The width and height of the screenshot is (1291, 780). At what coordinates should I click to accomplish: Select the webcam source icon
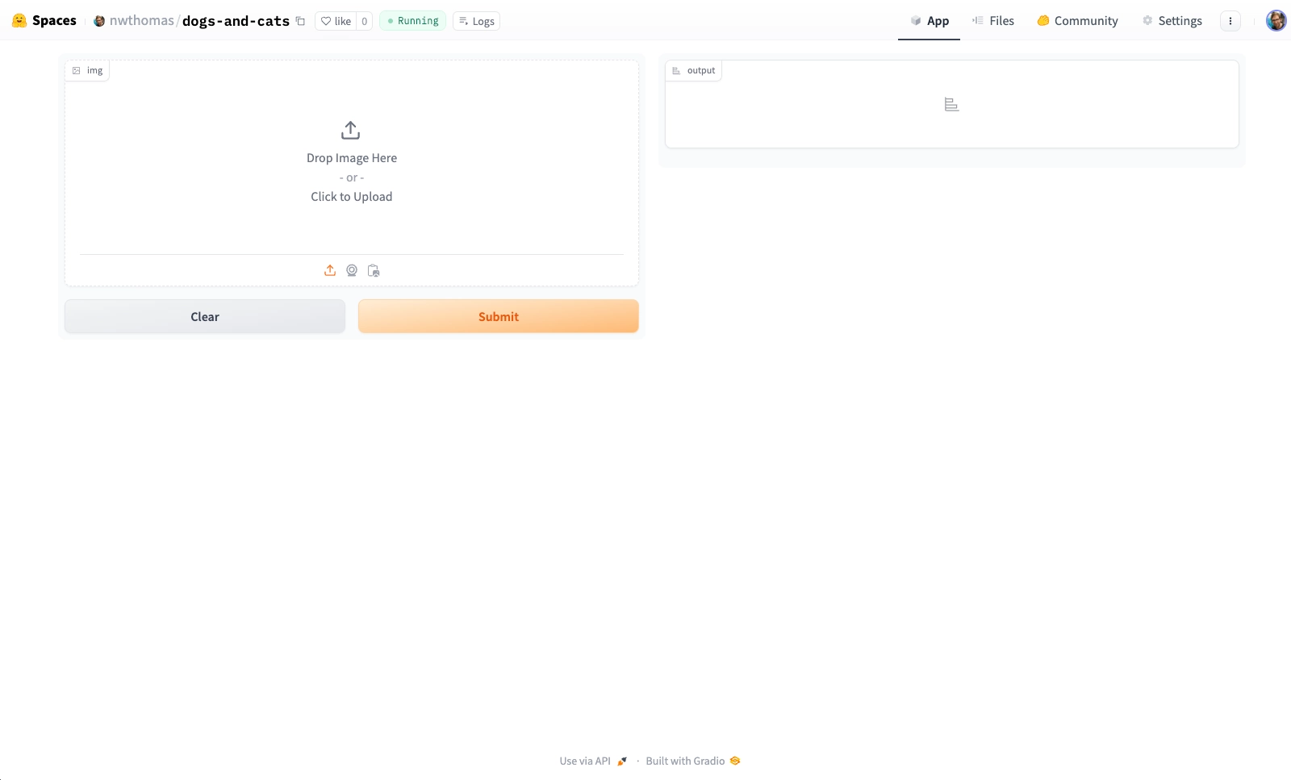(x=352, y=270)
